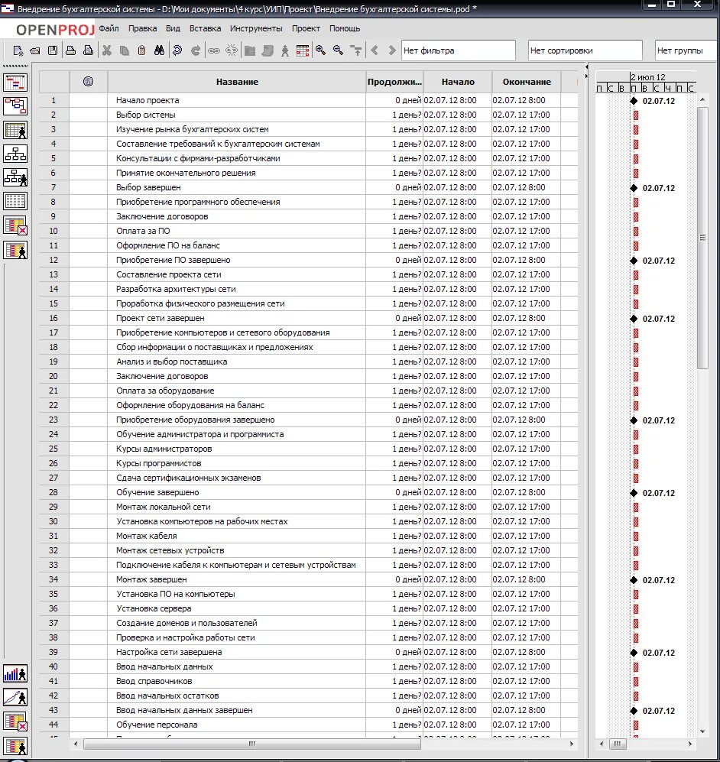720x762 pixels.
Task: Click the Gantt vertical scrollbar up arrow
Action: coord(702,99)
